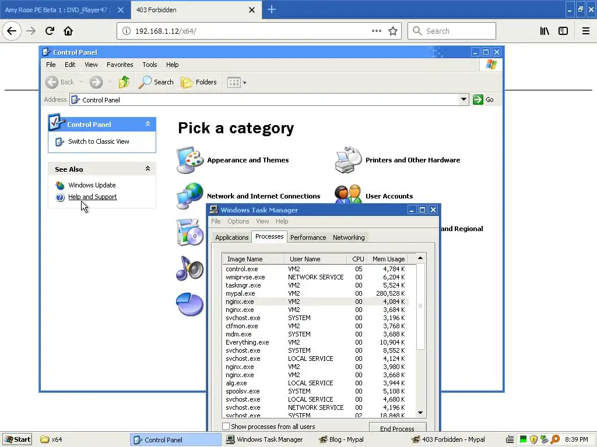The image size is (597, 447).
Task: Click End Process button
Action: coord(397,427)
